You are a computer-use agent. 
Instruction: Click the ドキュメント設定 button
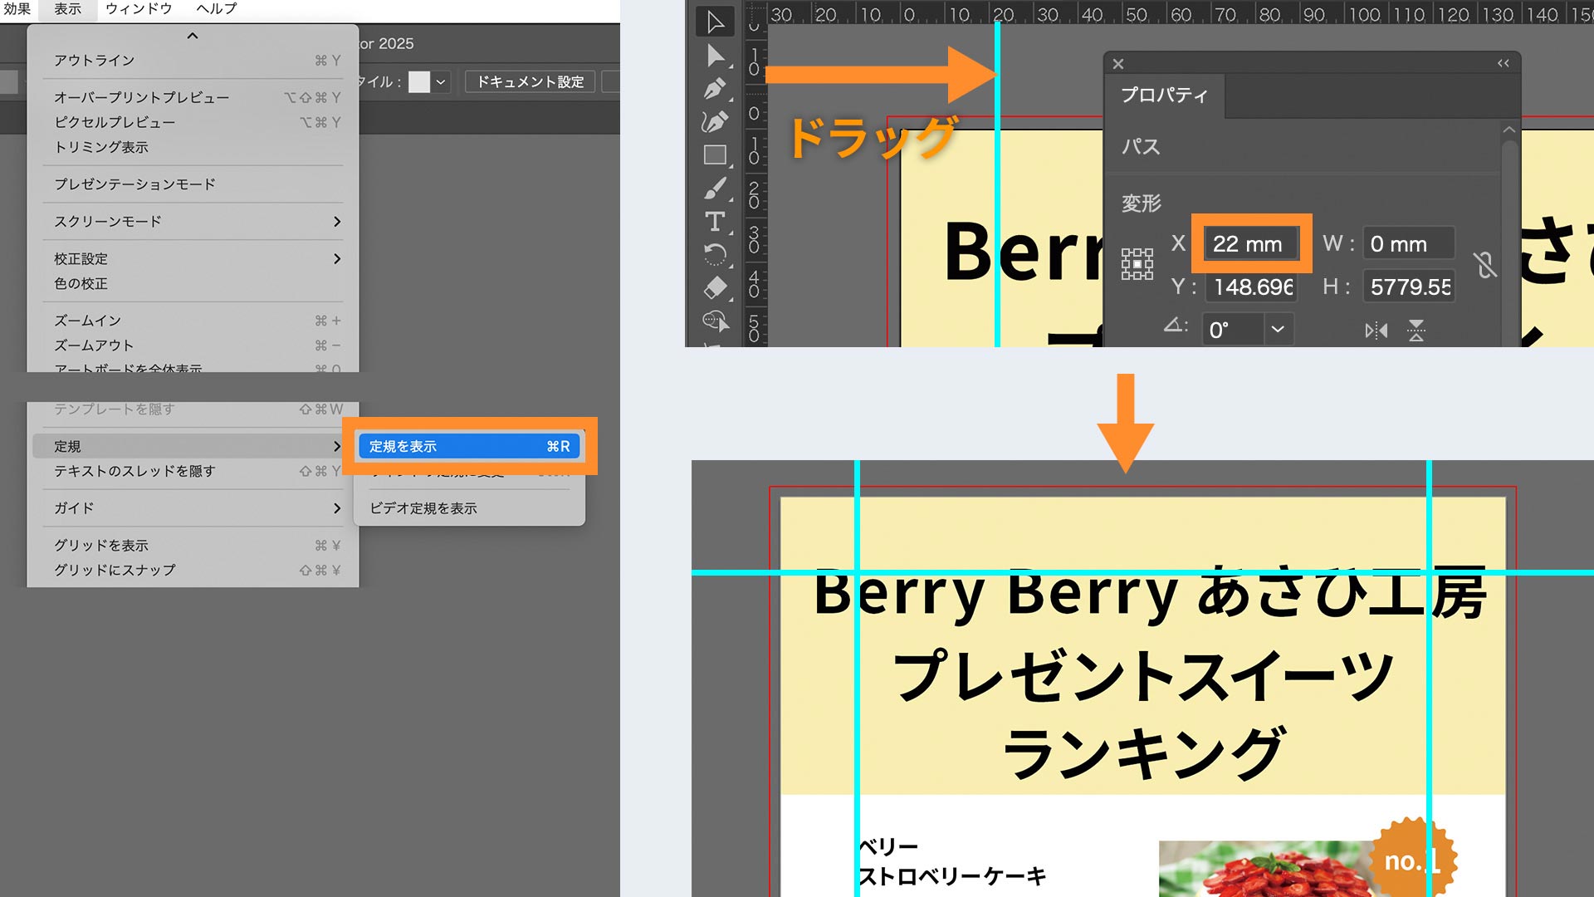(x=530, y=81)
